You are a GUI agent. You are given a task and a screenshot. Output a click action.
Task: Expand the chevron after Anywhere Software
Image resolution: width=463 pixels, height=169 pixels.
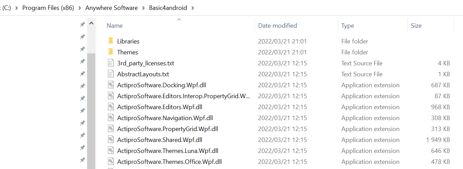tap(144, 8)
